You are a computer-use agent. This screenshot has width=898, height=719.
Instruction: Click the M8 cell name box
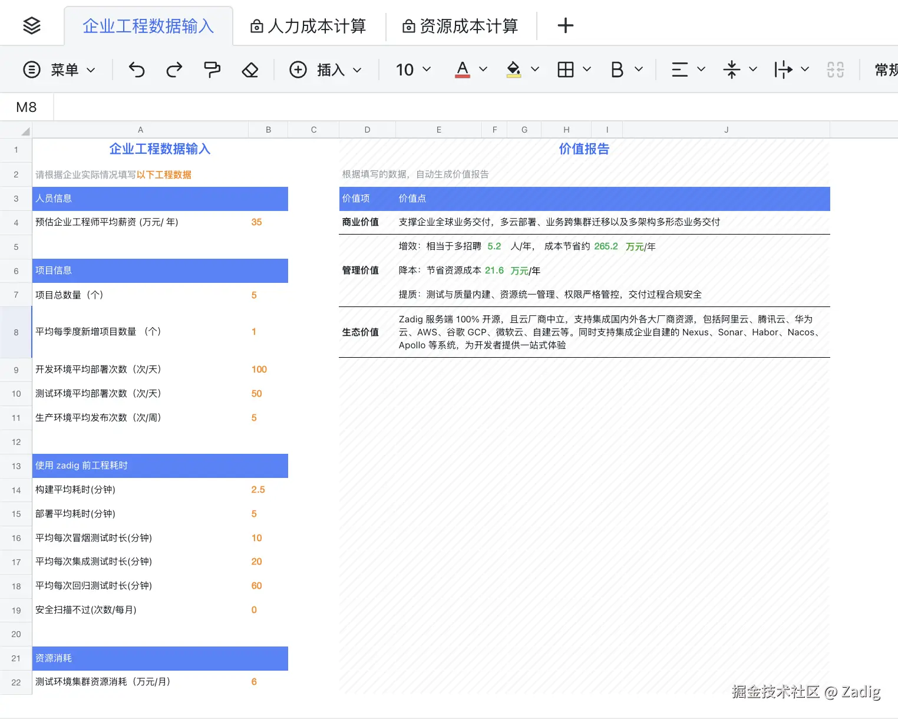point(27,107)
